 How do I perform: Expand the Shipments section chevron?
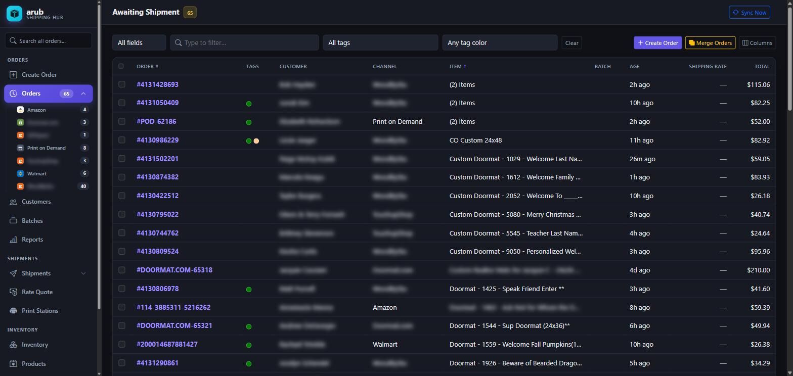tap(83, 273)
